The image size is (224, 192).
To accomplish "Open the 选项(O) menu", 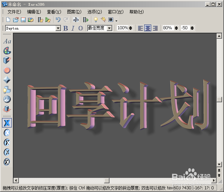I will pos(95,12).
